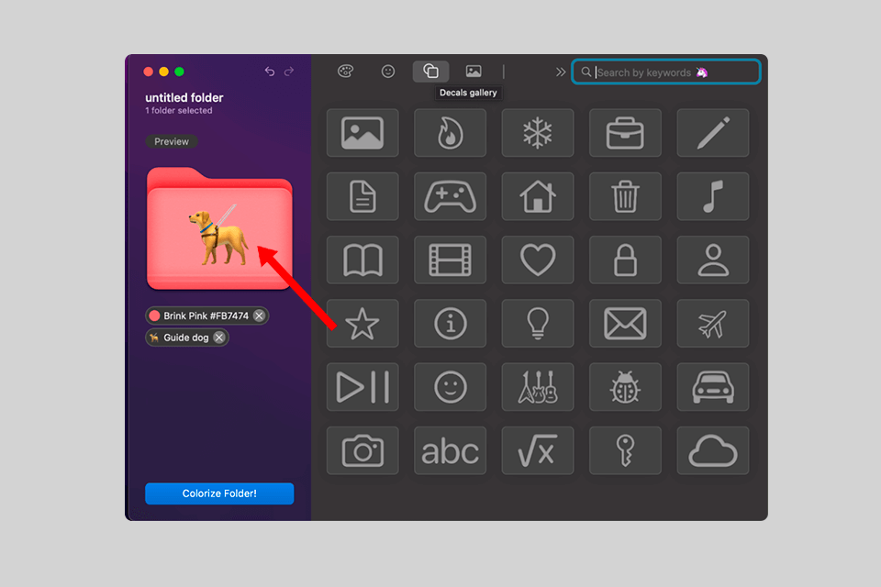The height and width of the screenshot is (587, 881).
Task: Select the film strip decal
Action: point(450,260)
